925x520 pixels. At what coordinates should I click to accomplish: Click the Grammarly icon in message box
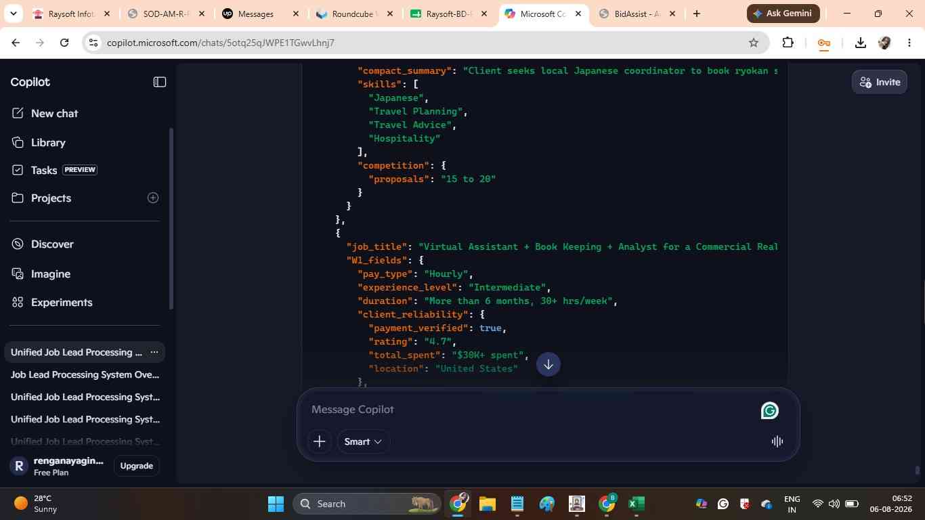(770, 411)
